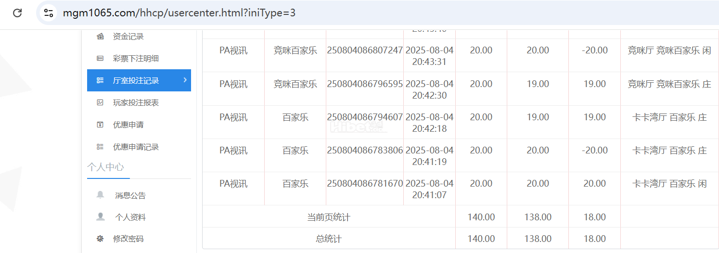Click the 彩票下注明细 sidebar icon
Image resolution: width=719 pixels, height=253 pixels.
pyautogui.click(x=100, y=59)
